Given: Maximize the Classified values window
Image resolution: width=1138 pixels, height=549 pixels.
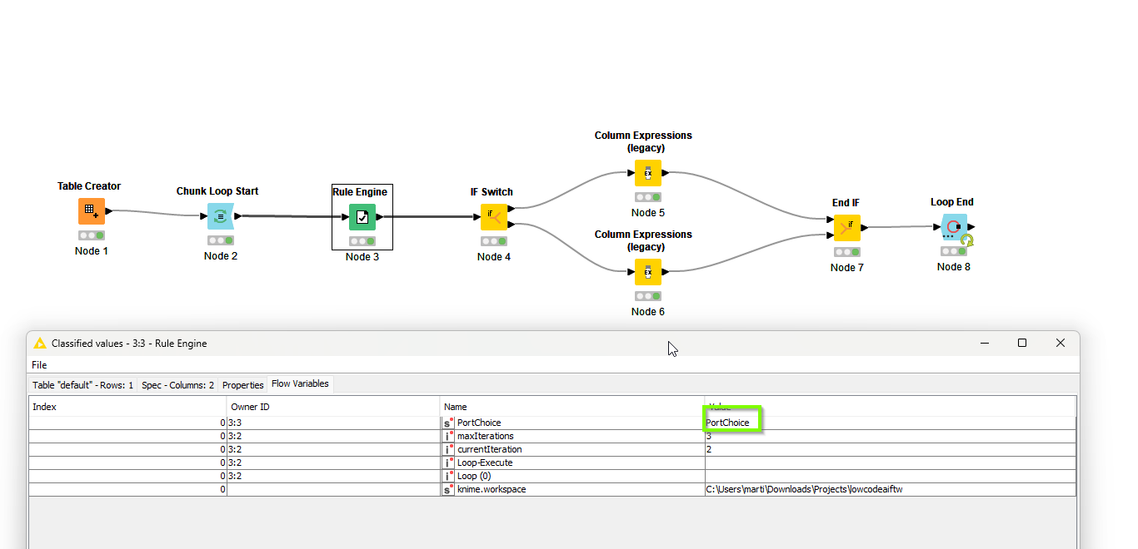Looking at the screenshot, I should click(x=1022, y=343).
